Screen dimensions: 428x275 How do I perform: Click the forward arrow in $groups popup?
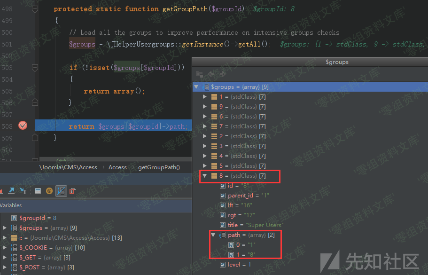point(223,74)
